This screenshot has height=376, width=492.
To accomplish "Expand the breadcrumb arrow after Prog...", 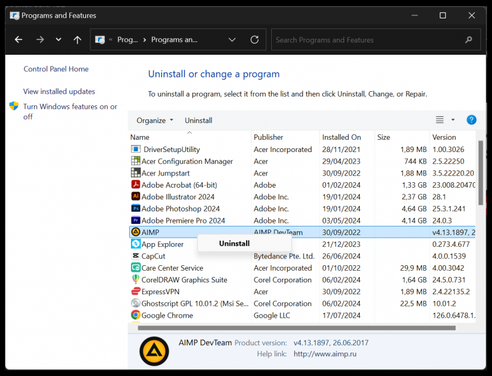I will click(145, 40).
